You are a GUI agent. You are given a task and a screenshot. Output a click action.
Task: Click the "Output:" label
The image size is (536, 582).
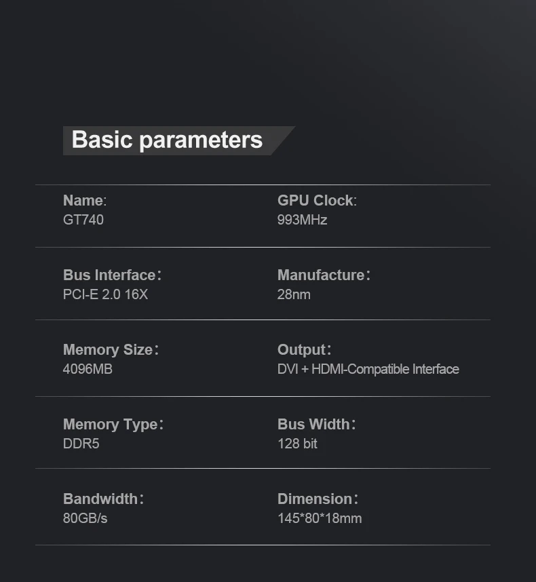click(304, 350)
